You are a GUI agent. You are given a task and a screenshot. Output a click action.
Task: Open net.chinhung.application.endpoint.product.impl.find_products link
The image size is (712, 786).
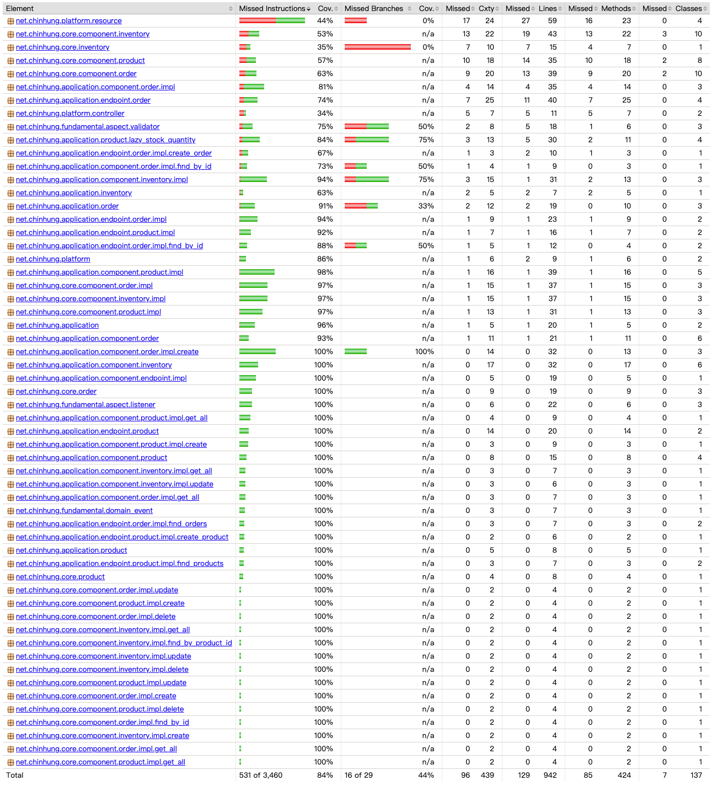click(120, 564)
